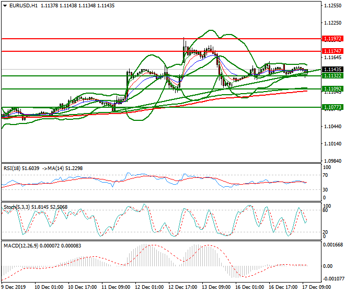Click the 1.11747 red resistance price label
This screenshot has width=345, height=293.
pyautogui.click(x=332, y=51)
